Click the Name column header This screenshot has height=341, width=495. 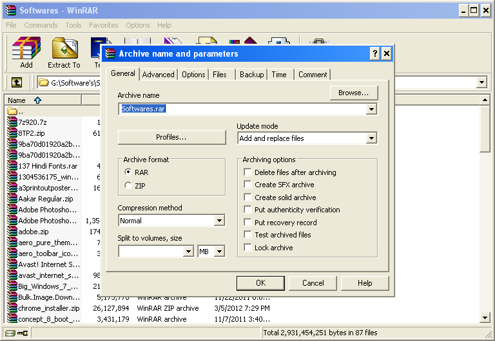[43, 100]
